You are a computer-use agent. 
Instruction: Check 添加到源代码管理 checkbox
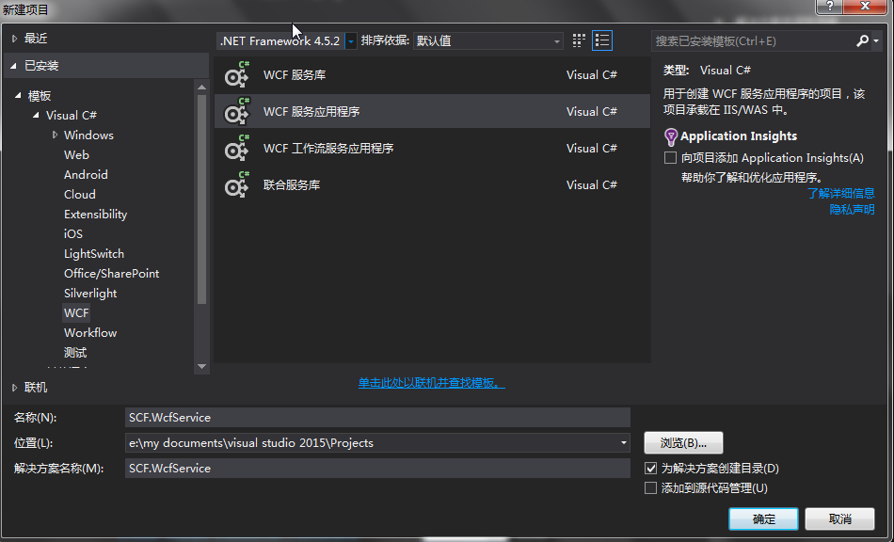tap(650, 487)
